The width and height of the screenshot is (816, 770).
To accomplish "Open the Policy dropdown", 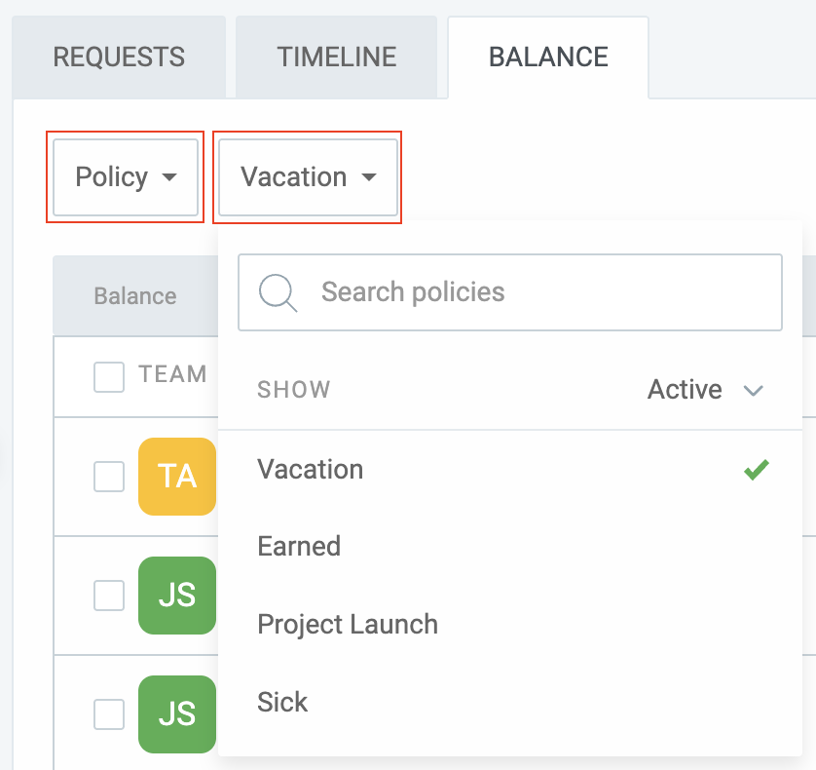I will tap(126, 177).
